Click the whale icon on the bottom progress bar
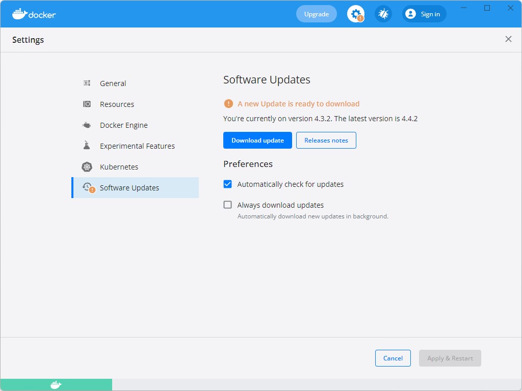Screen dimensions: 522x391 [x=56, y=384]
